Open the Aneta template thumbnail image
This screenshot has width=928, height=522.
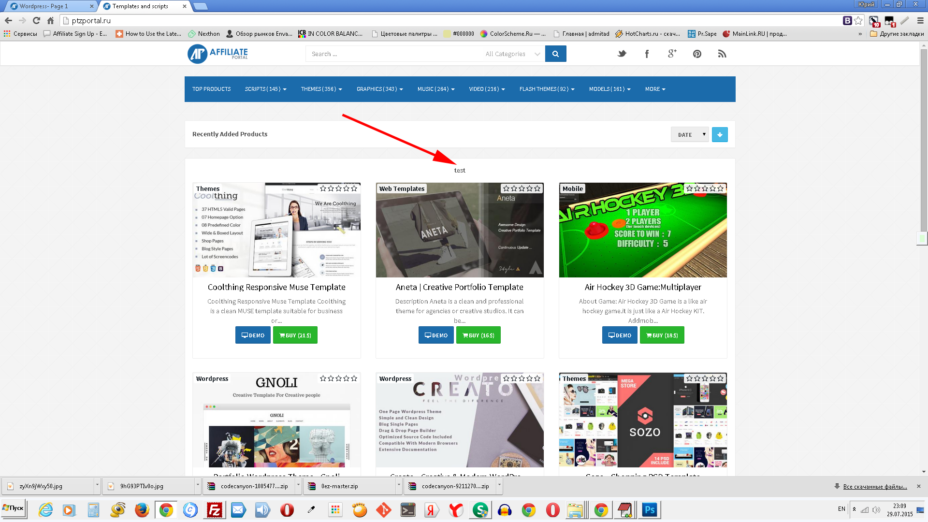pos(460,230)
